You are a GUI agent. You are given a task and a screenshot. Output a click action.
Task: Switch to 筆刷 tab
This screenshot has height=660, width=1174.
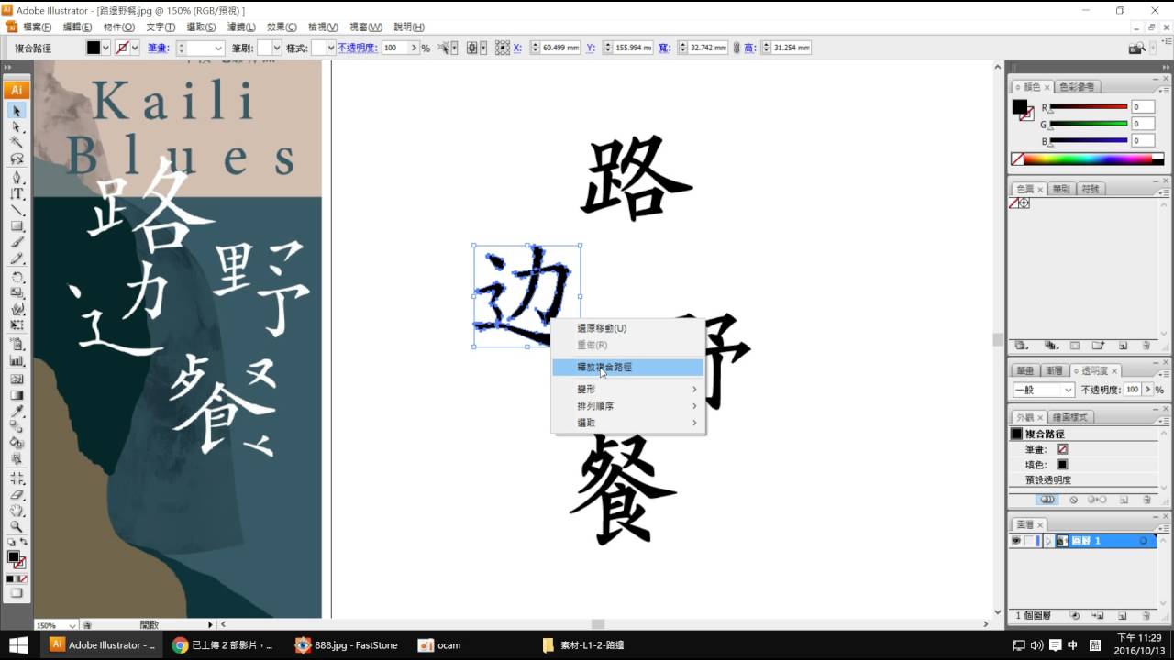(x=1061, y=189)
